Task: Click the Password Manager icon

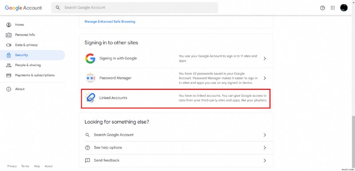Action: point(91,78)
